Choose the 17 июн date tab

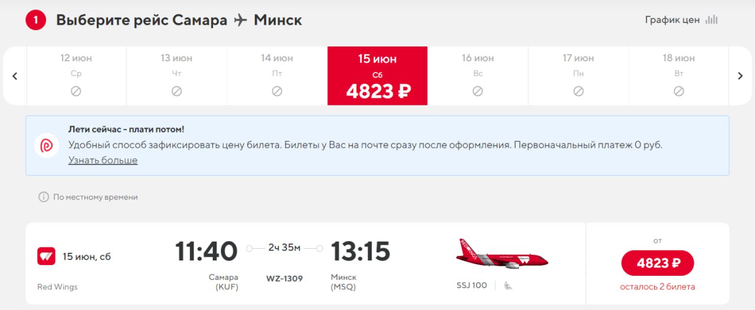coord(579,76)
